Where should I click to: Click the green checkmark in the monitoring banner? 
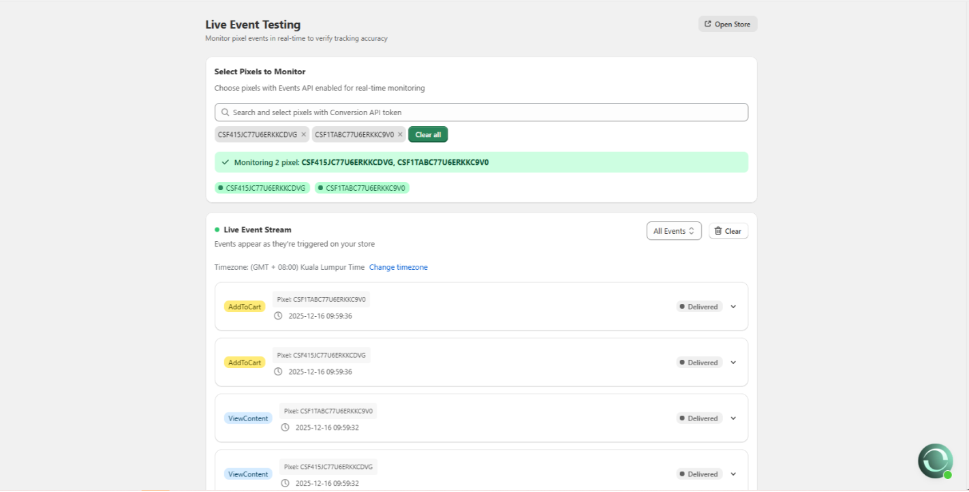click(225, 162)
